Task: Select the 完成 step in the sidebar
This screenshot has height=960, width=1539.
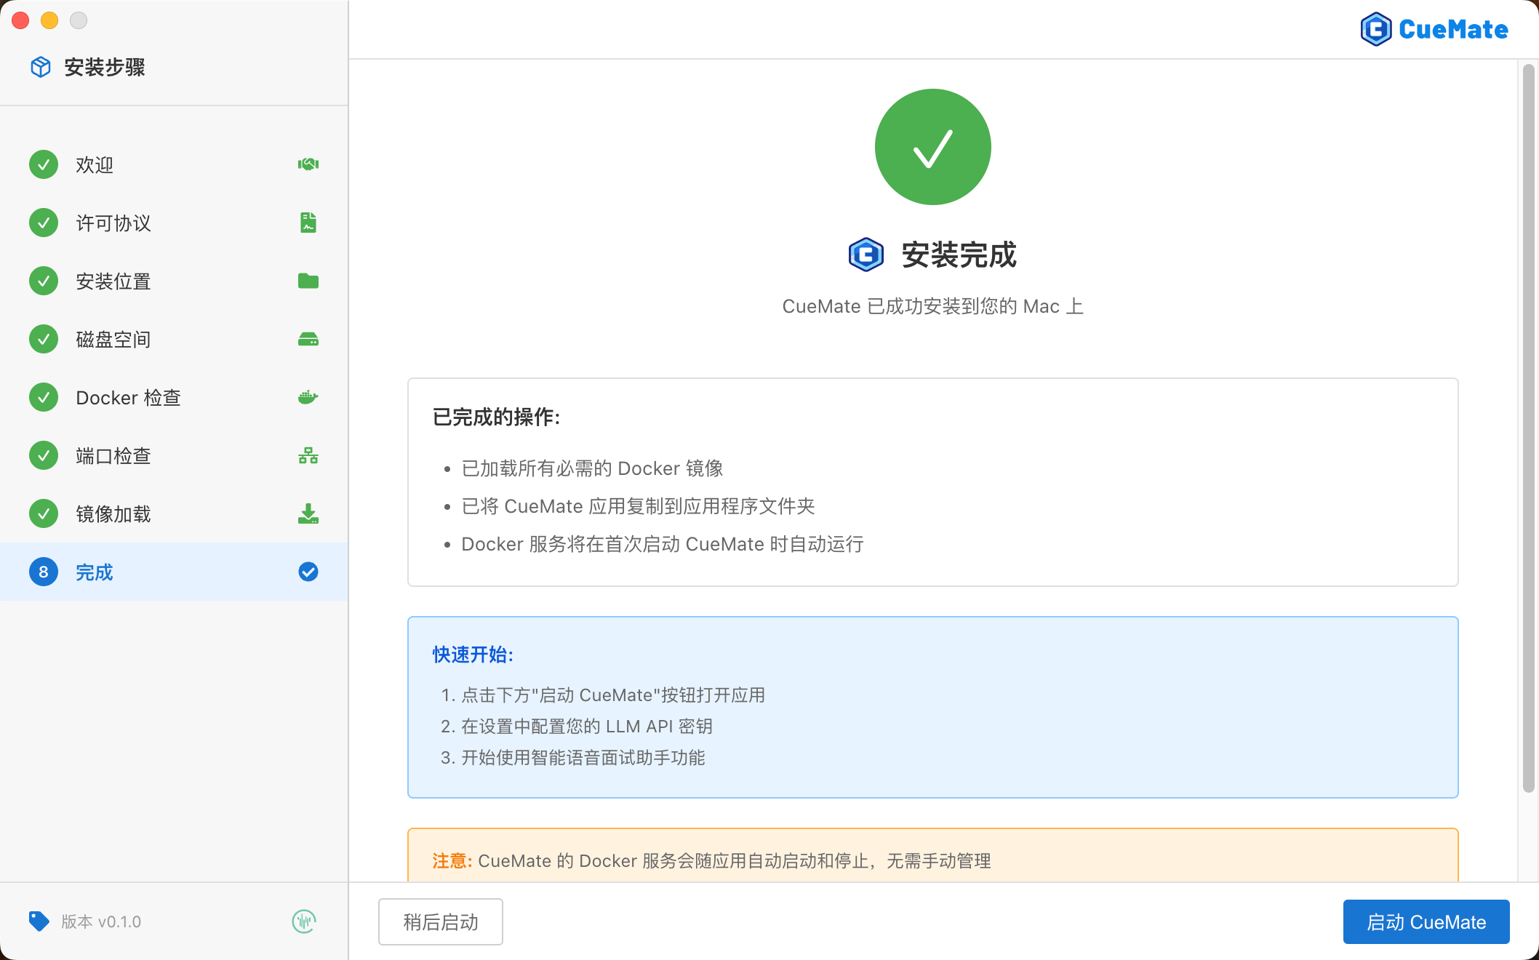Action: (x=94, y=572)
